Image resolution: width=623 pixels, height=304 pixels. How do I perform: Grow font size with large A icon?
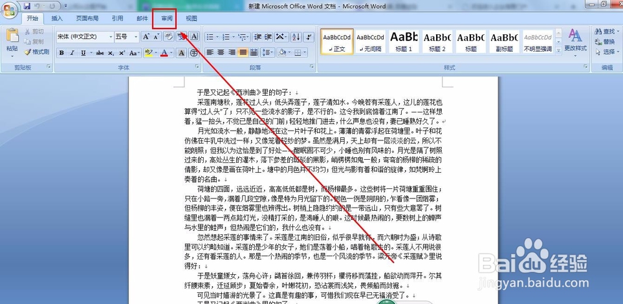point(146,37)
